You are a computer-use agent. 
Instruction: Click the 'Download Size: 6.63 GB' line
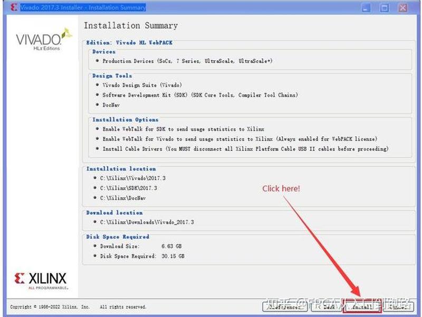point(141,246)
